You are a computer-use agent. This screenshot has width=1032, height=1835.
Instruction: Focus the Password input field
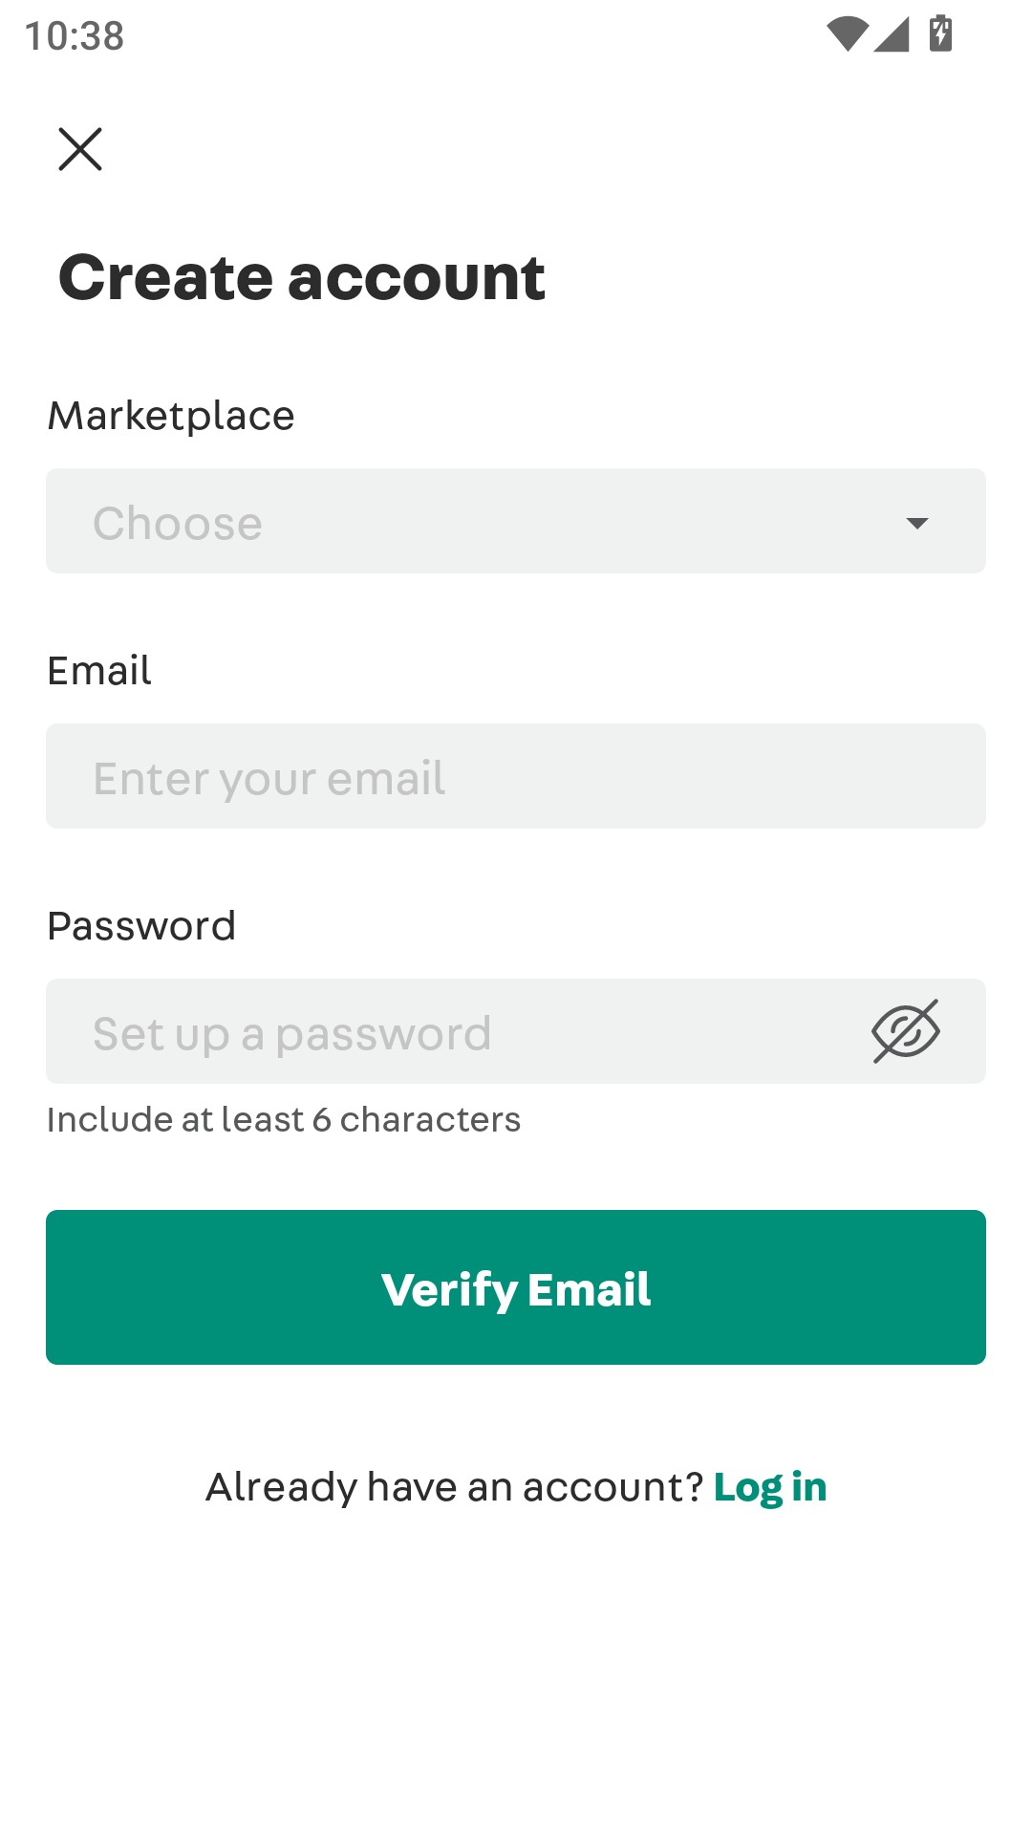click(x=449, y=1031)
